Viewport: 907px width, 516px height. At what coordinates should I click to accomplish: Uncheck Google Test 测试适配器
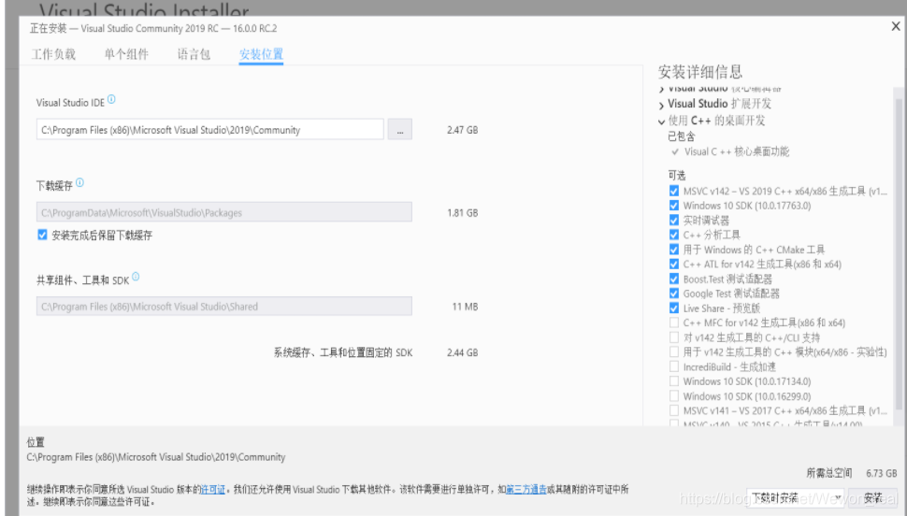click(674, 294)
